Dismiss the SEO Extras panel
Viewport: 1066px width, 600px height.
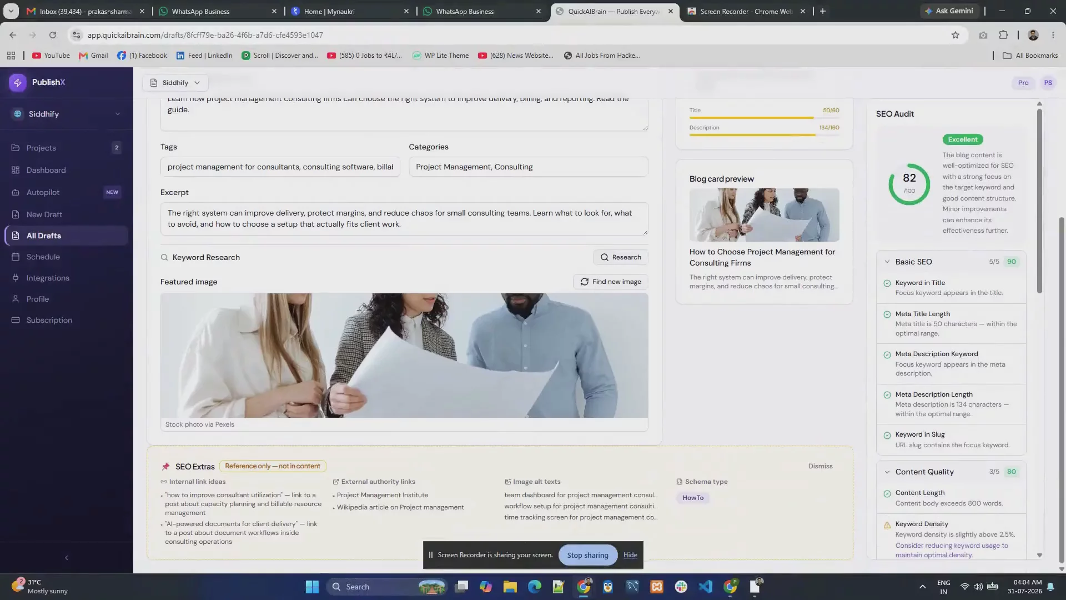(x=820, y=466)
